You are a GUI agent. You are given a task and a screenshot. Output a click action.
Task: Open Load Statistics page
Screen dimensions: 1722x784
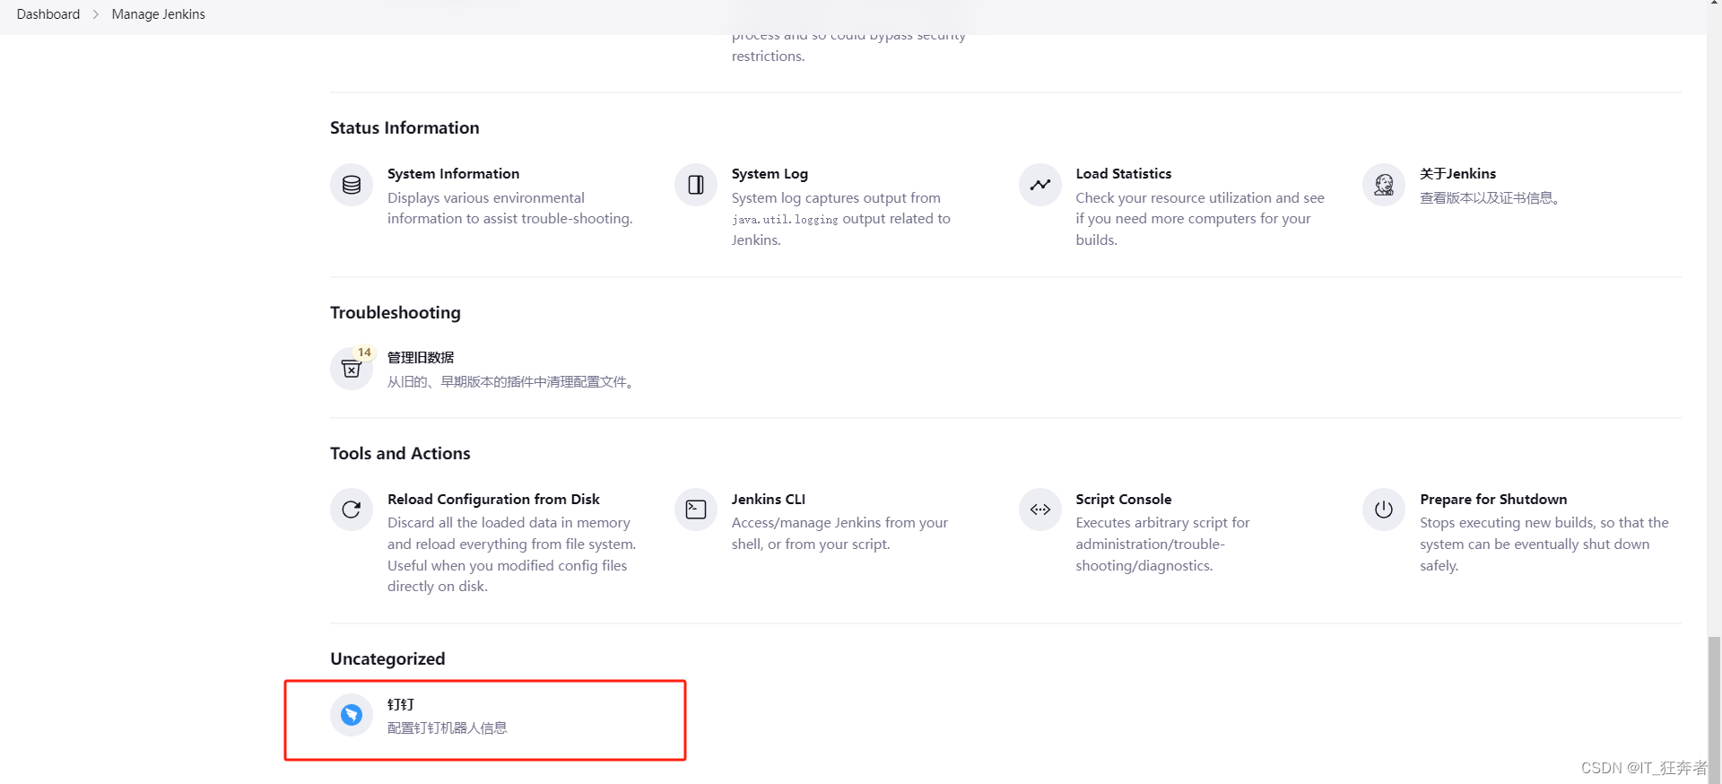coord(1124,174)
